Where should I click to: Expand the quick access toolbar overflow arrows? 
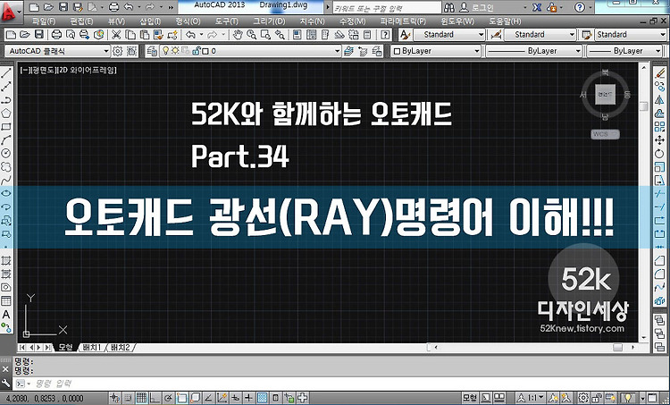pyautogui.click(x=171, y=7)
